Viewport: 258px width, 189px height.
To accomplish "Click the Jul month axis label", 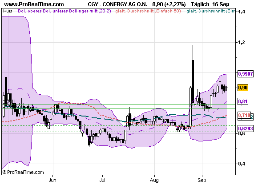I will 102,180.
